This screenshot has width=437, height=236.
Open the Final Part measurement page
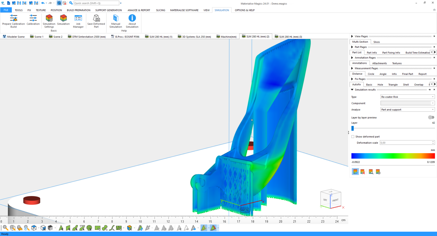(x=407, y=74)
